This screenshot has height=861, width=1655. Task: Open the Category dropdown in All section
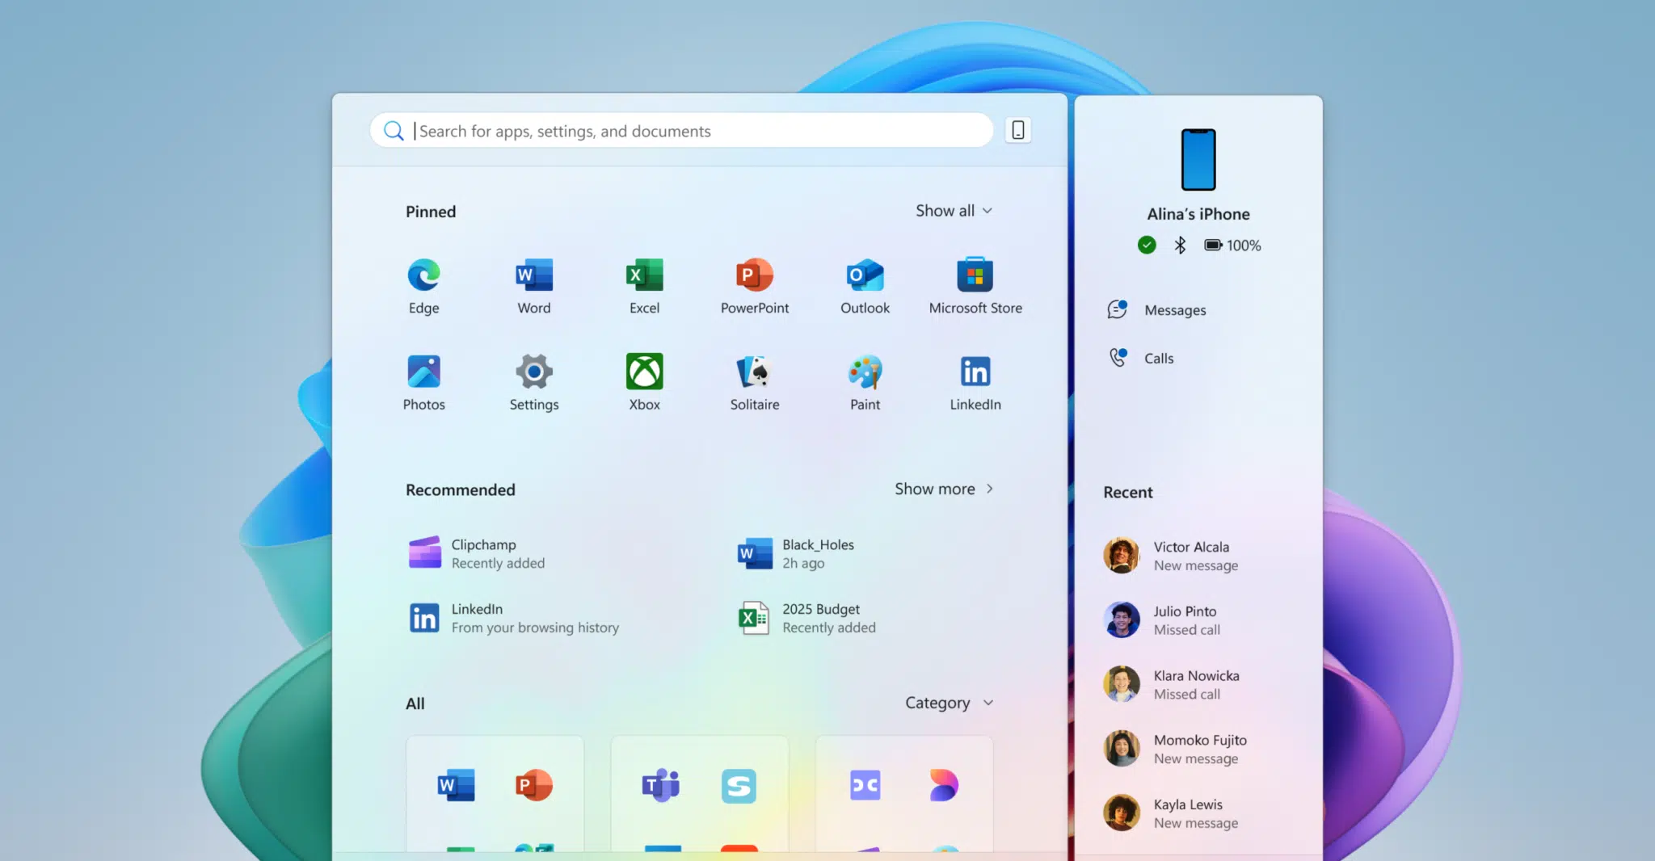click(x=949, y=703)
